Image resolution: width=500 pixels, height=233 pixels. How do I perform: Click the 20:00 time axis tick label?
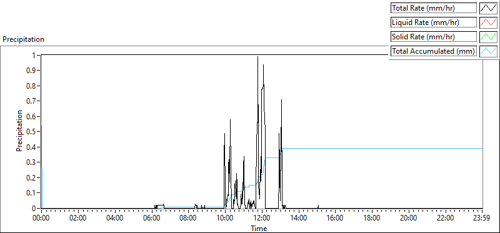pyautogui.click(x=409, y=219)
